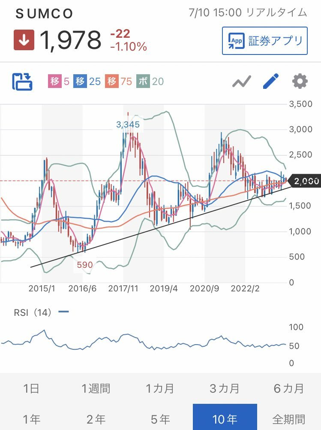Select the line chart type icon
Screen dimensions: 321x430
pos(242,82)
